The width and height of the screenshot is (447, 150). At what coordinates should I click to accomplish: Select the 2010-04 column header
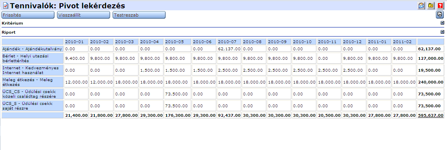(x=151, y=42)
